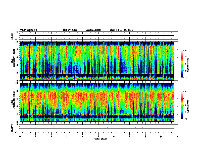
Task: Click time axis tick label "4"
Action: (x=83, y=136)
